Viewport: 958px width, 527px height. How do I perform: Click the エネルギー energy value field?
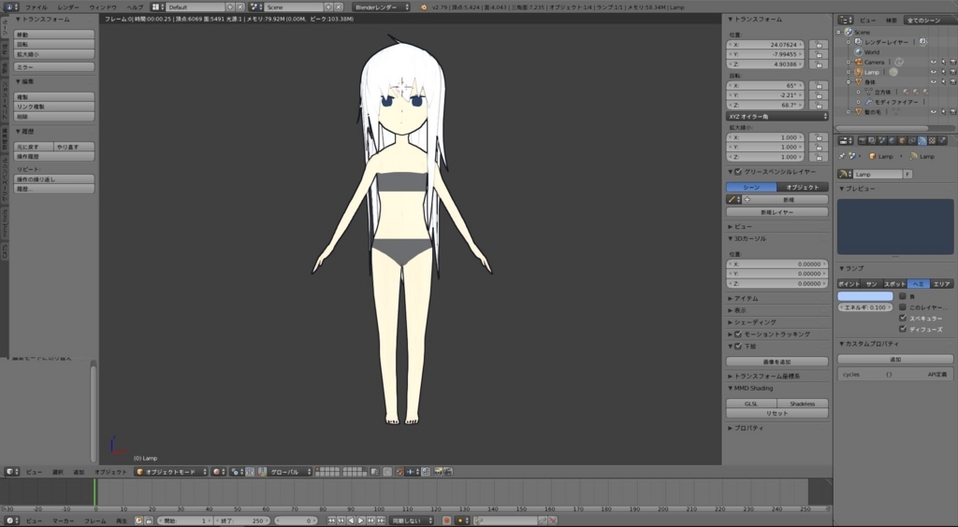(864, 307)
